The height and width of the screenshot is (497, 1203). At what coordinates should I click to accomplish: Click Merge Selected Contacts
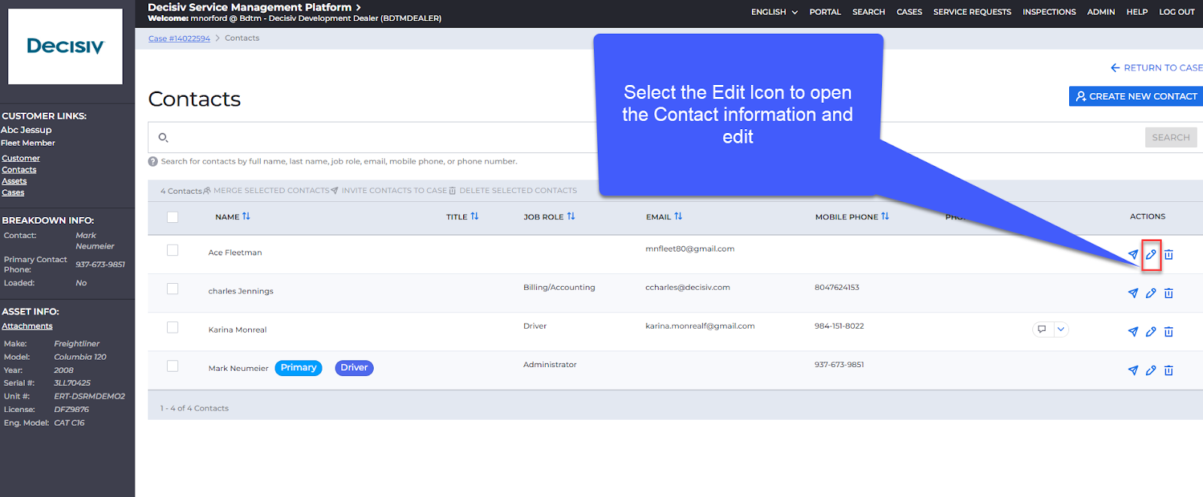[266, 191]
